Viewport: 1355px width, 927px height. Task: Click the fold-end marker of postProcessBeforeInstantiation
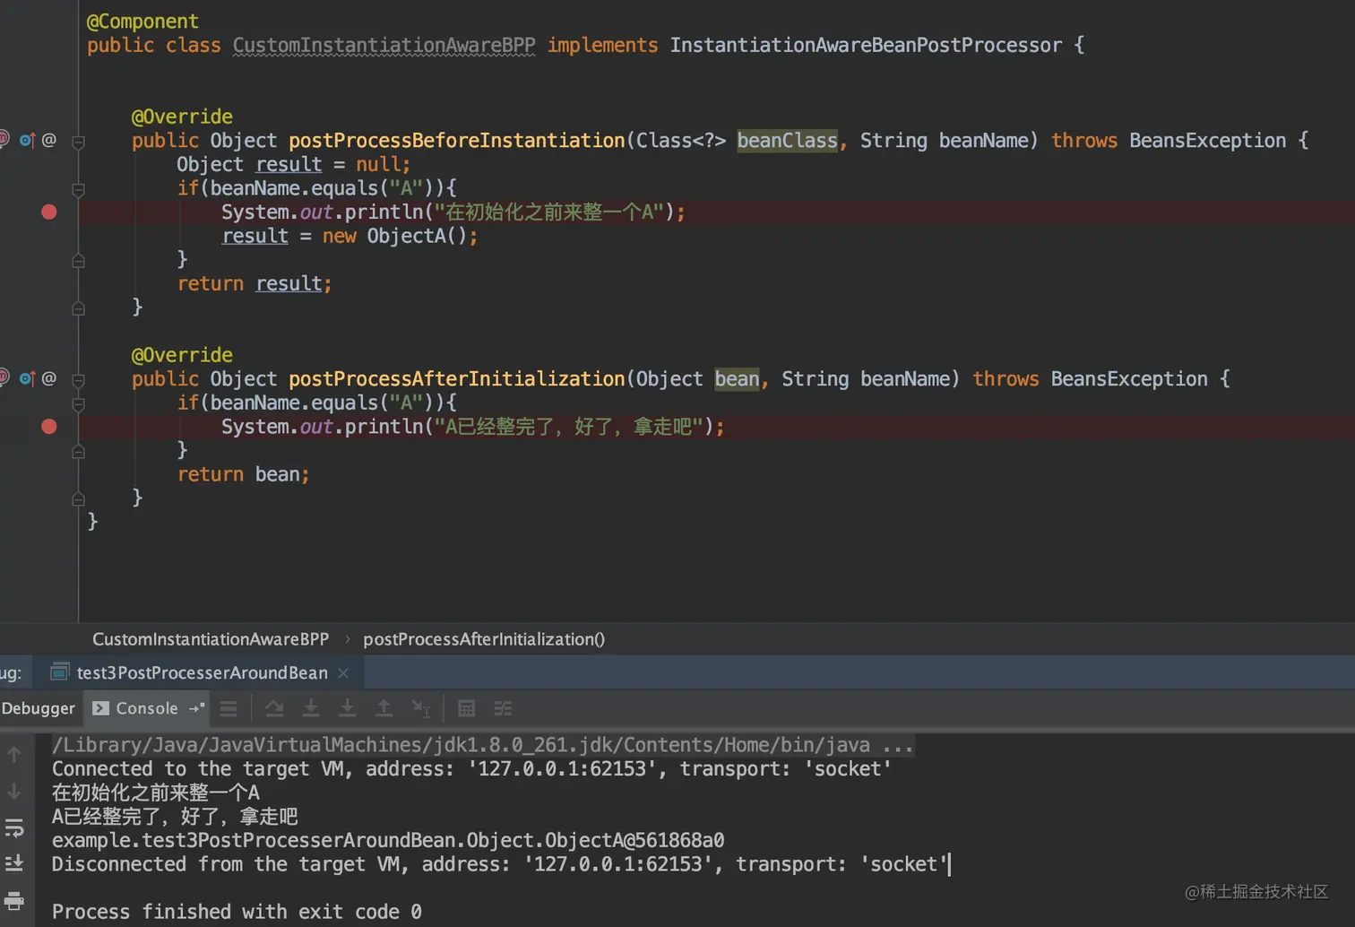pos(79,308)
